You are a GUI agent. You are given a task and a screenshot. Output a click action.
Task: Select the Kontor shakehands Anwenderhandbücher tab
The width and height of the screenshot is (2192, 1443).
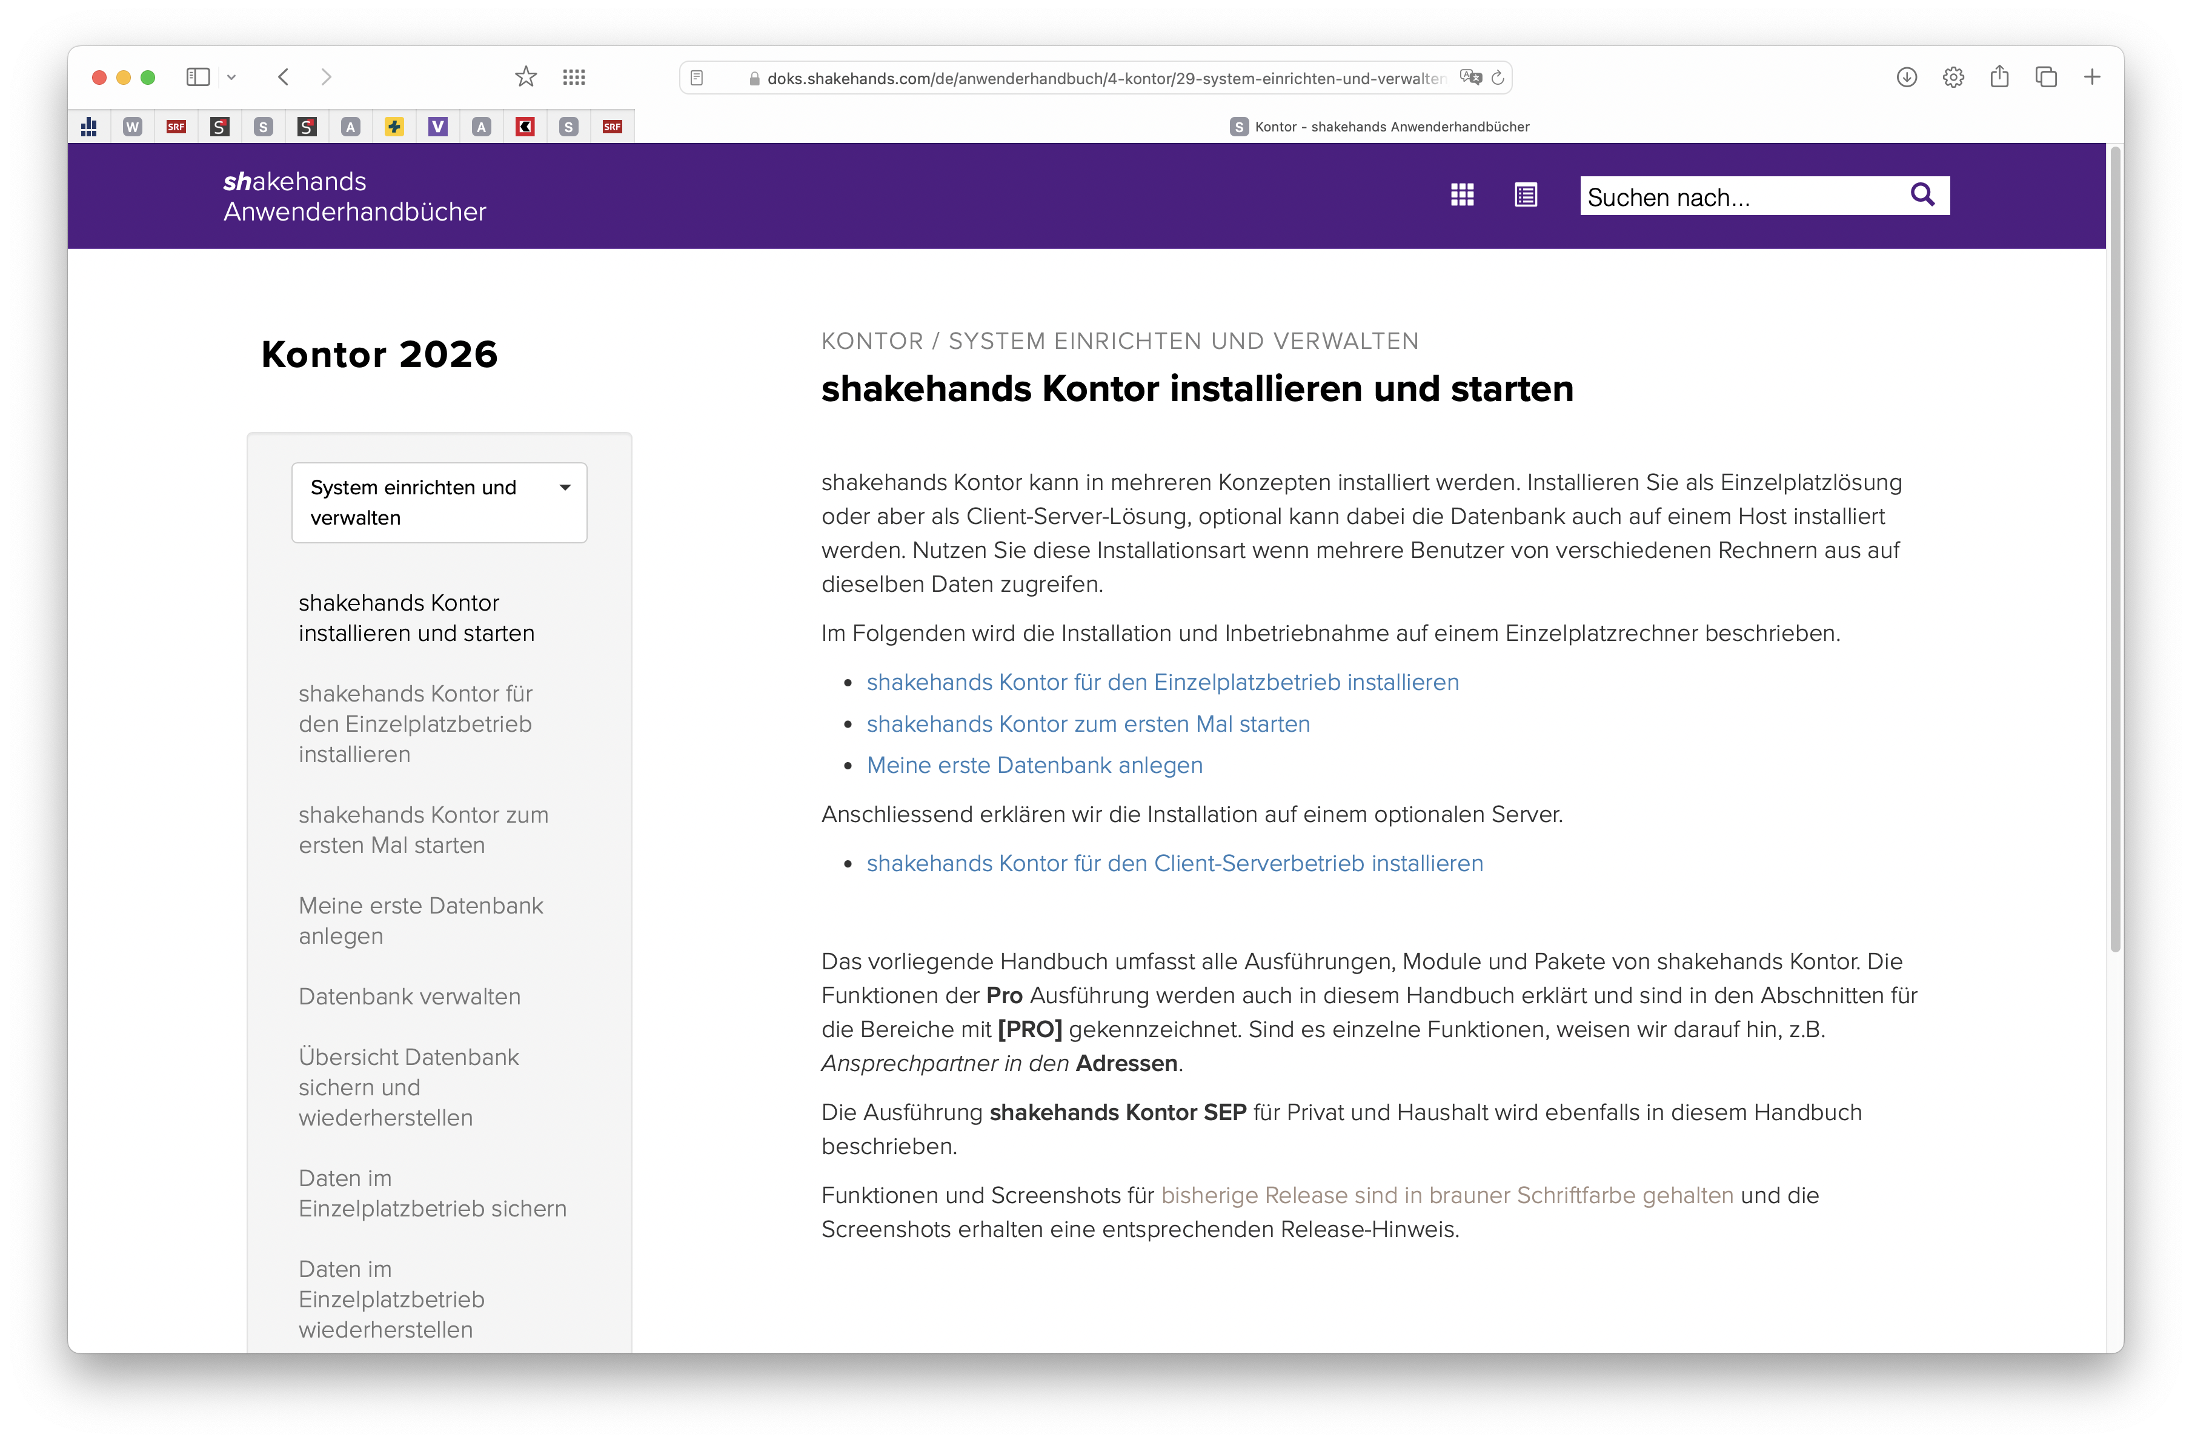(1379, 127)
